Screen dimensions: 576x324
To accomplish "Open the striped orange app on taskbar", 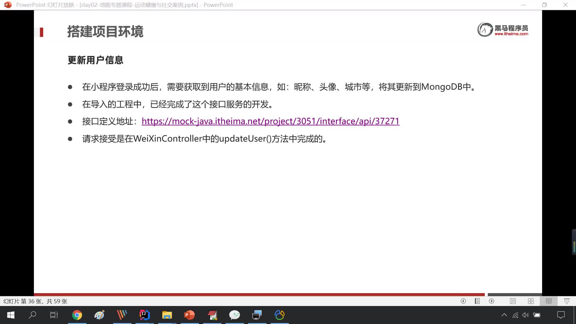I will point(122,315).
